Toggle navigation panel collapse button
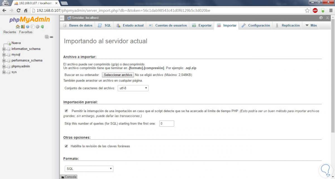 (47, 37)
